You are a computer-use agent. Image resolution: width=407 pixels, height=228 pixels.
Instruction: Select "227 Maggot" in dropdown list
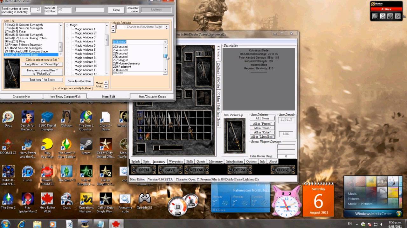pos(120,60)
